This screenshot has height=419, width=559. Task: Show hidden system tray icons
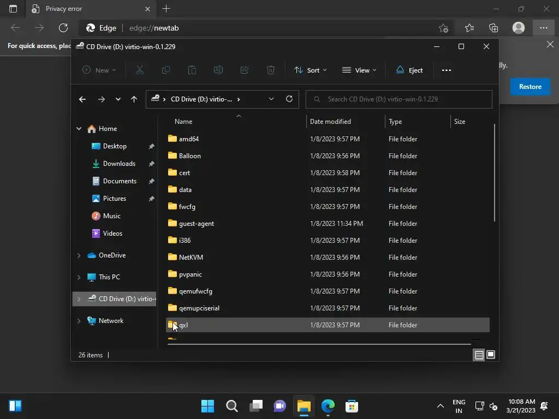click(441, 406)
